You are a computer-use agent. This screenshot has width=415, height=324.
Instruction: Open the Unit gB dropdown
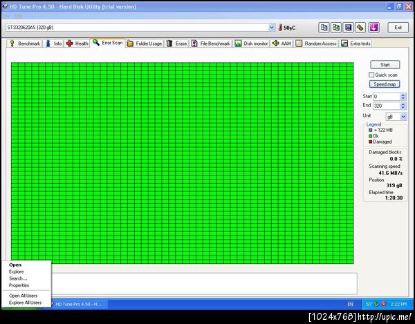(403, 117)
